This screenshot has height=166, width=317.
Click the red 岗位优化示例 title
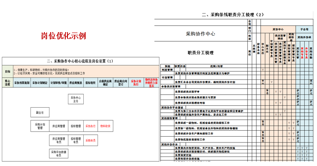point(63,36)
